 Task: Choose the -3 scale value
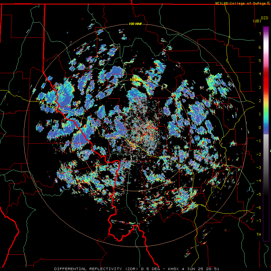click(259, 168)
